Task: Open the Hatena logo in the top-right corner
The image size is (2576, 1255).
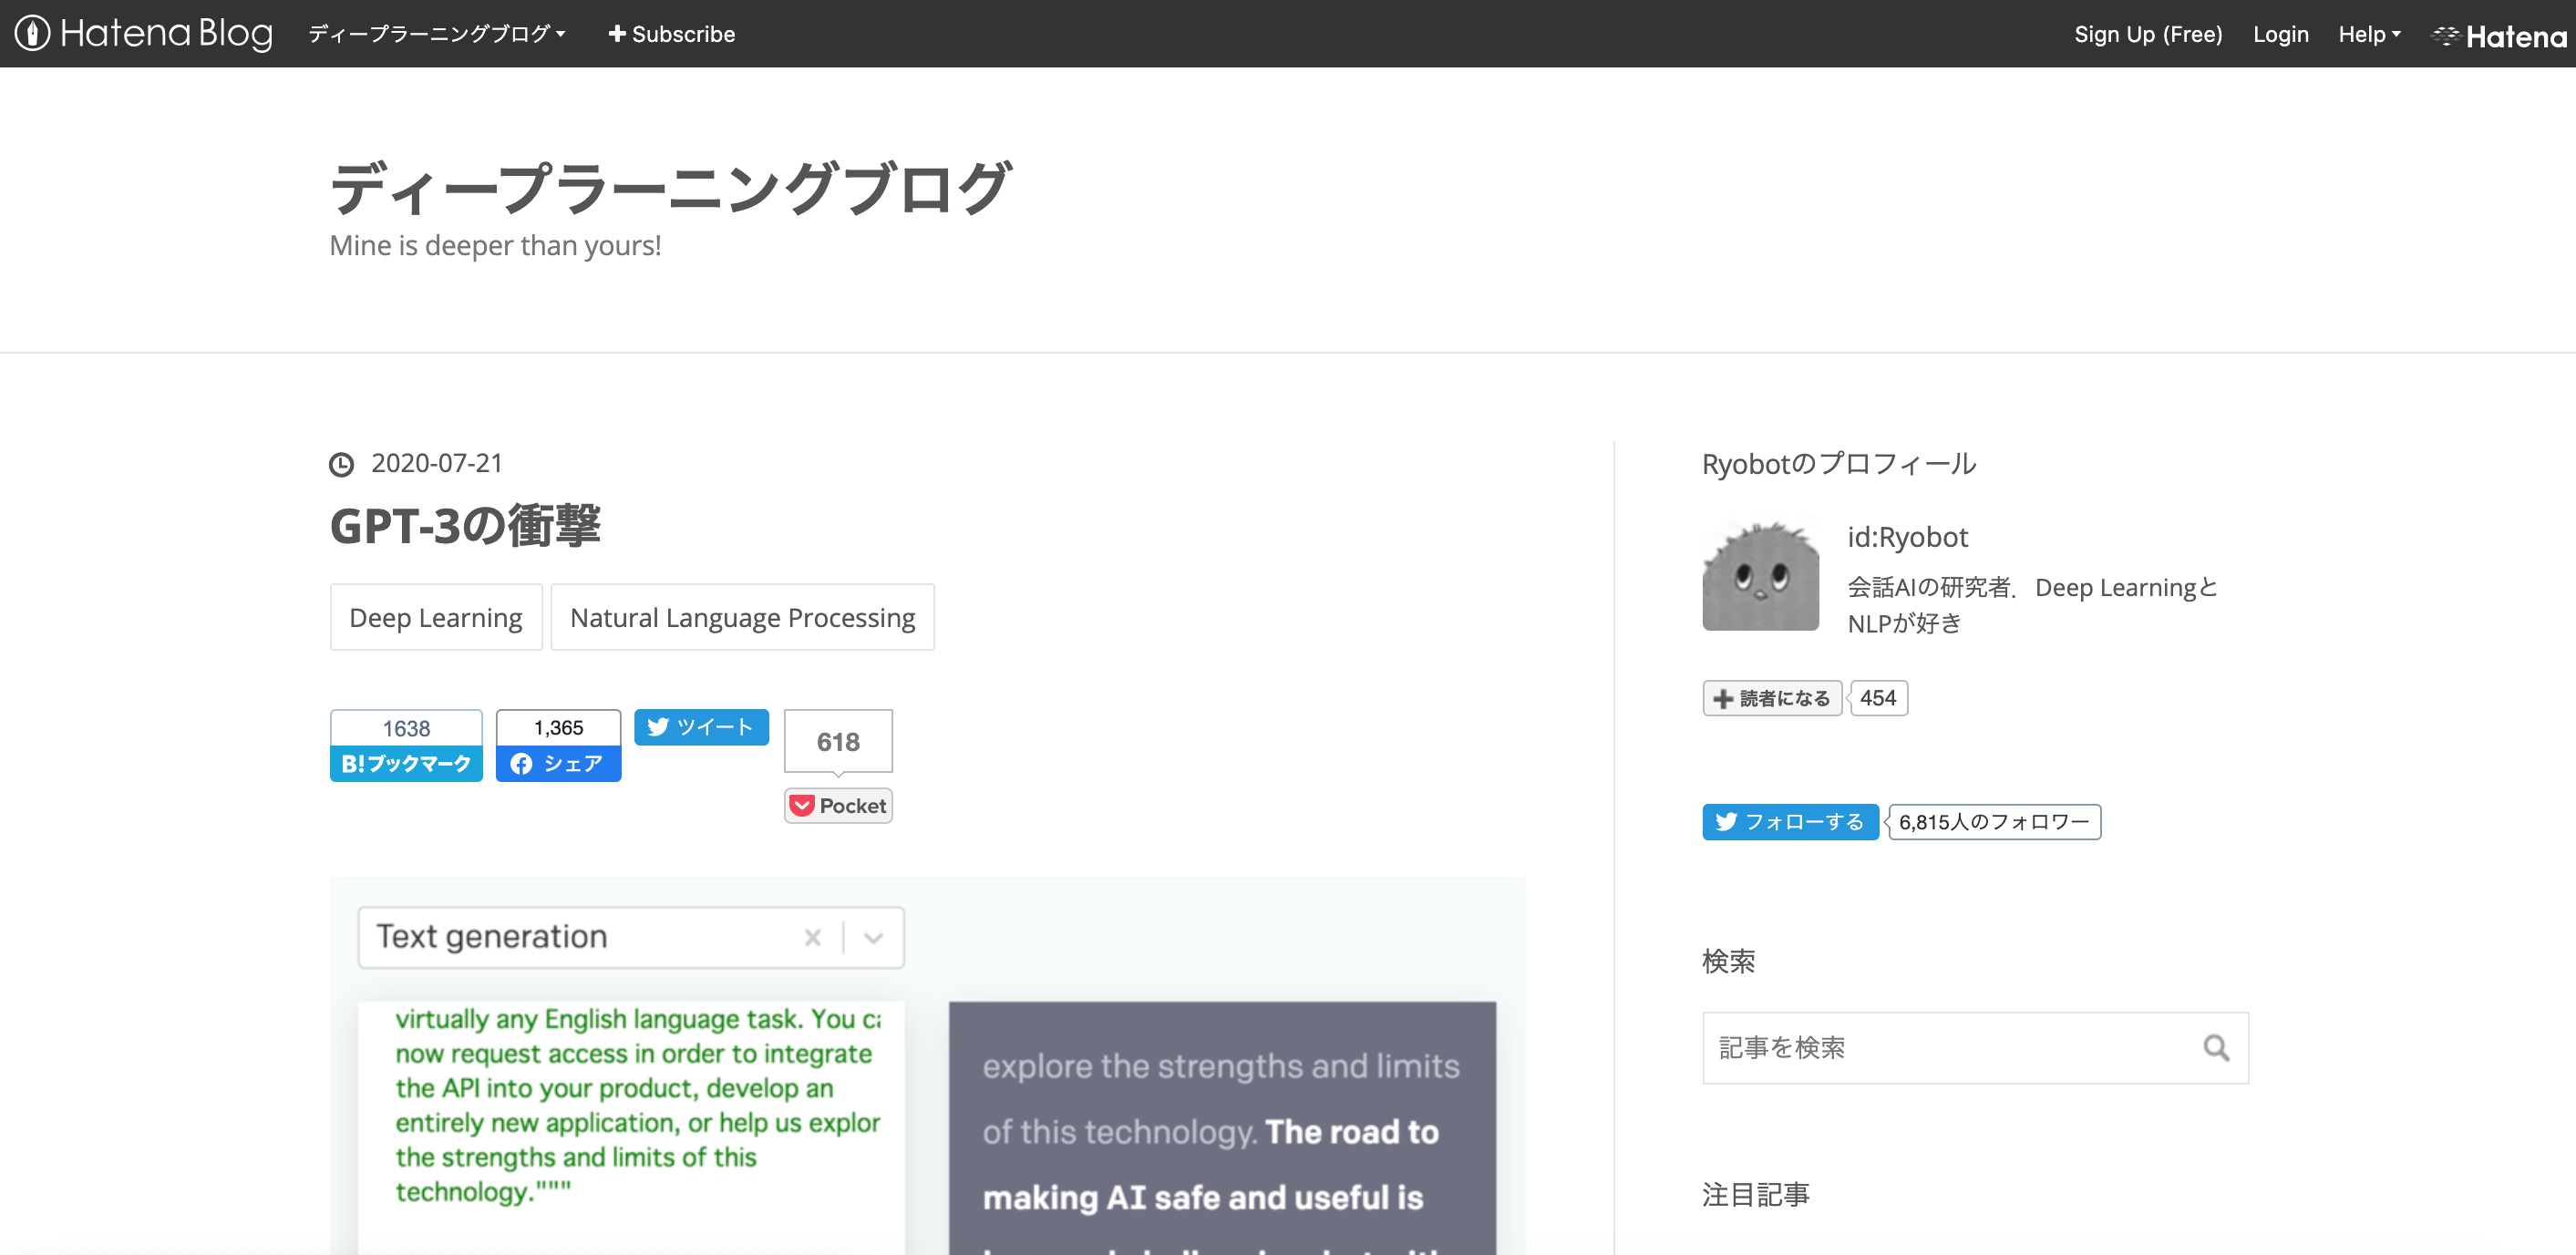Action: coord(2499,36)
